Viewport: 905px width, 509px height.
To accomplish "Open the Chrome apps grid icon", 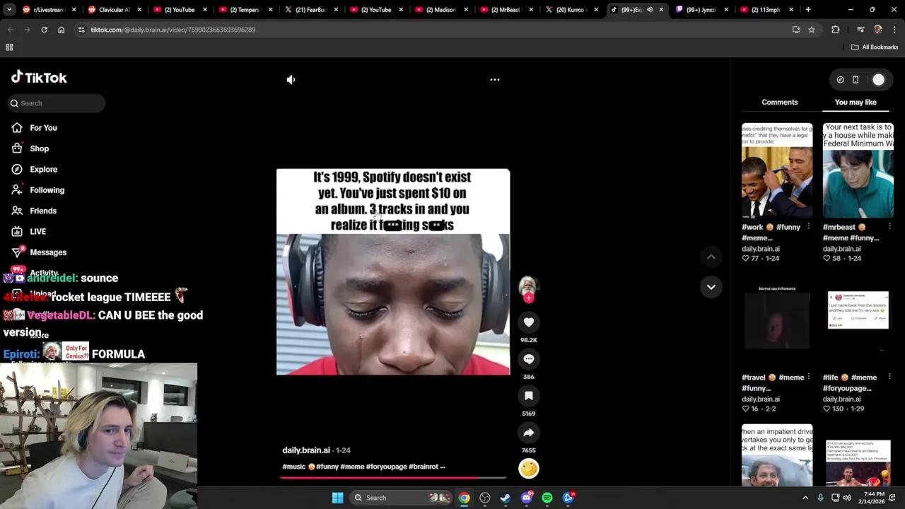I will point(9,47).
